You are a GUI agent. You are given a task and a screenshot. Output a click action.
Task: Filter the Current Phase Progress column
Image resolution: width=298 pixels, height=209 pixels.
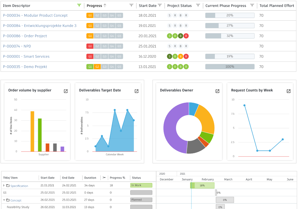click(x=252, y=5)
